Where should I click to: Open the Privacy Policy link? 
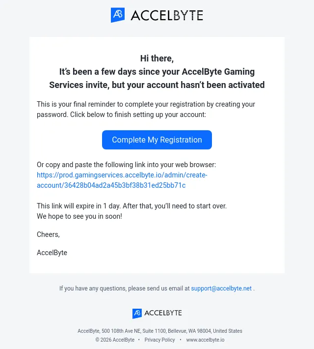pyautogui.click(x=159, y=340)
